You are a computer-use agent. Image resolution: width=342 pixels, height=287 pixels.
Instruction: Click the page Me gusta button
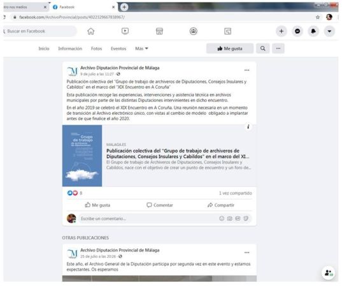[230, 48]
